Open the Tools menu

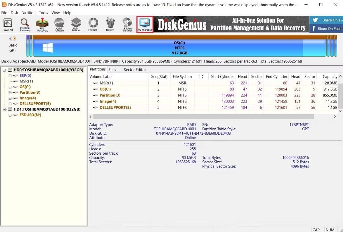43,13
